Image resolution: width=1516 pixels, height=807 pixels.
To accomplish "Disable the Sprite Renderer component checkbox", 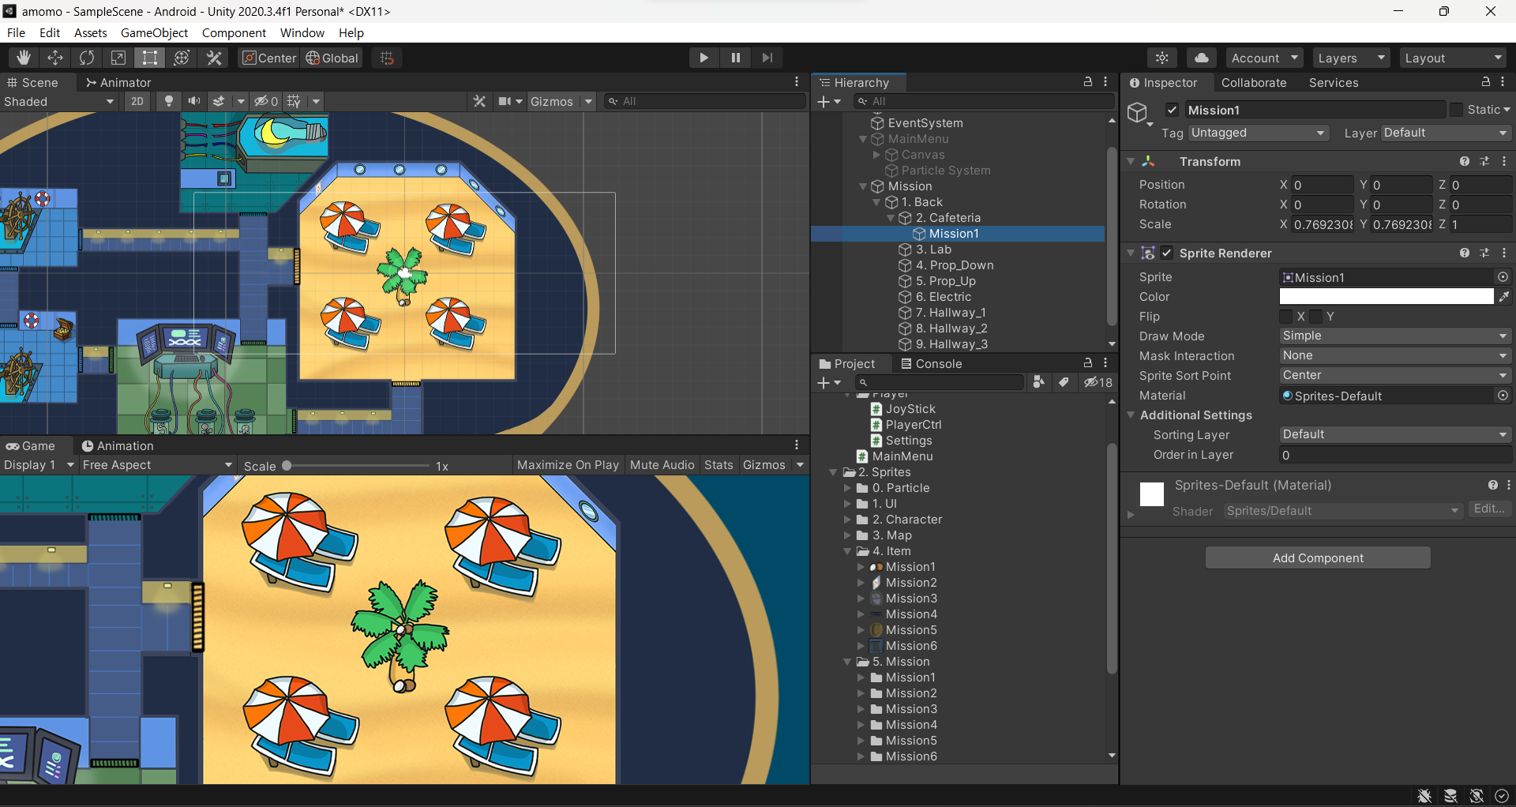I will [1167, 253].
